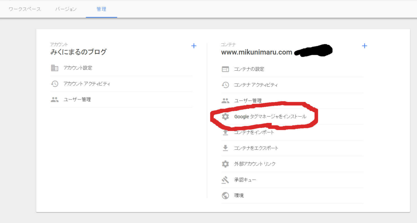The image size is (417, 223).
Task: Click the account name みくにまるのブログ
Action: 79,52
